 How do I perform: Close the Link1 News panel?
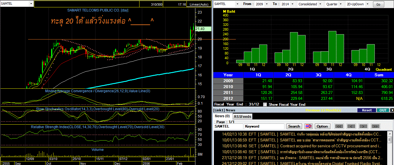click(x=392, y=110)
